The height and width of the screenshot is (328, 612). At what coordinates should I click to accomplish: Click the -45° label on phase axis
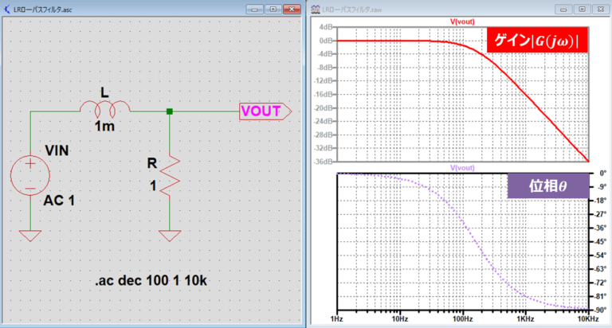click(x=600, y=241)
